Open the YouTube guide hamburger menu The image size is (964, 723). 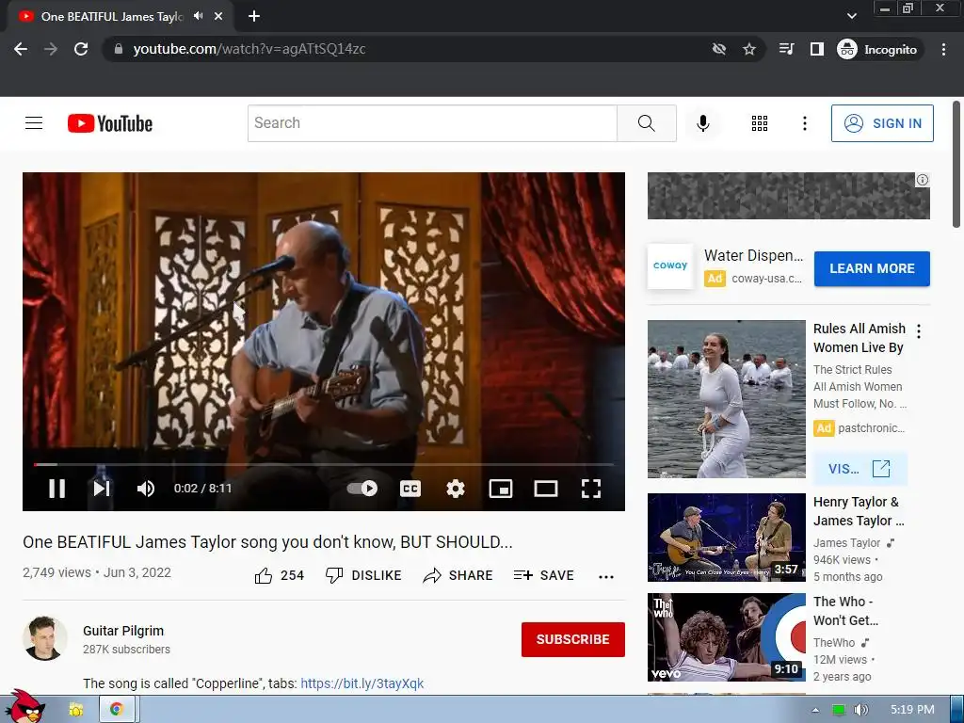pos(34,123)
